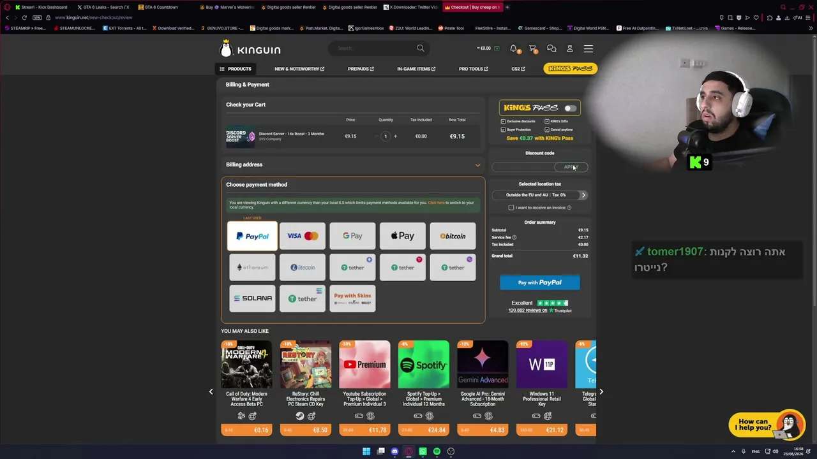Screen dimensions: 817x459
Task: Apply the discount code
Action: [x=571, y=167]
